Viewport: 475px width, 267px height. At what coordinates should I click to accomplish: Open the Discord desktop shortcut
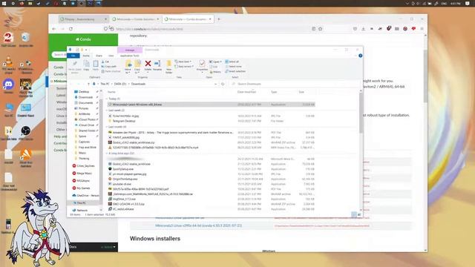coord(8,86)
